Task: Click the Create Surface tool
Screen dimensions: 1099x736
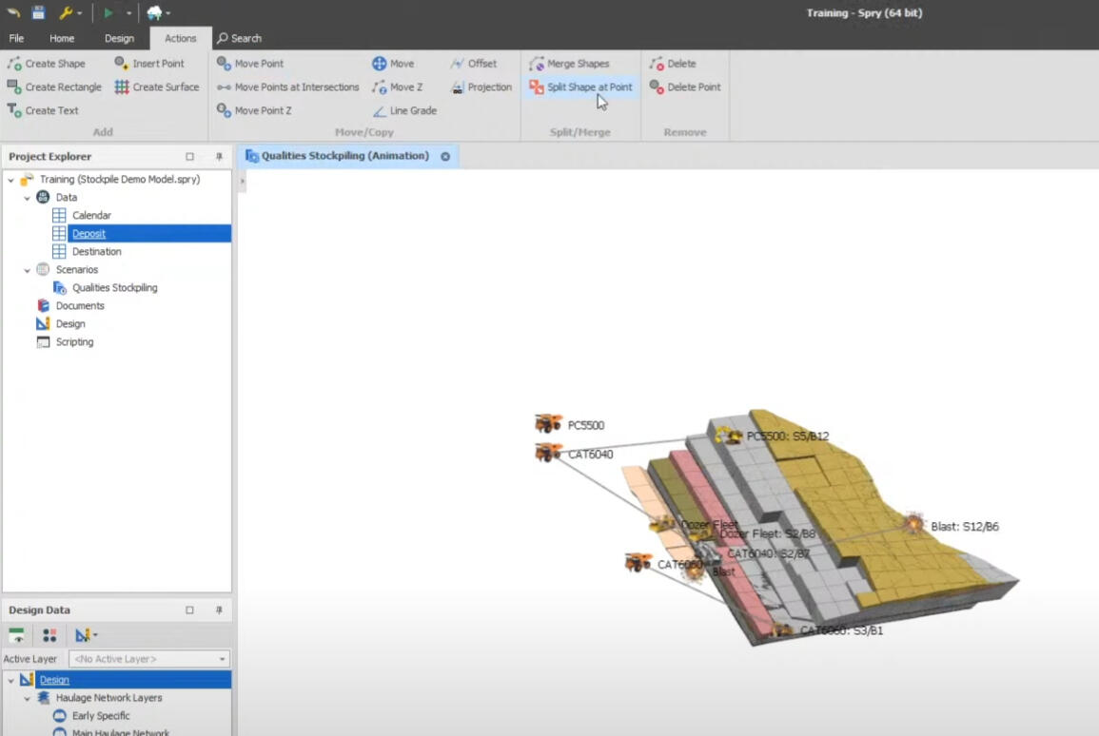Action: tap(157, 87)
